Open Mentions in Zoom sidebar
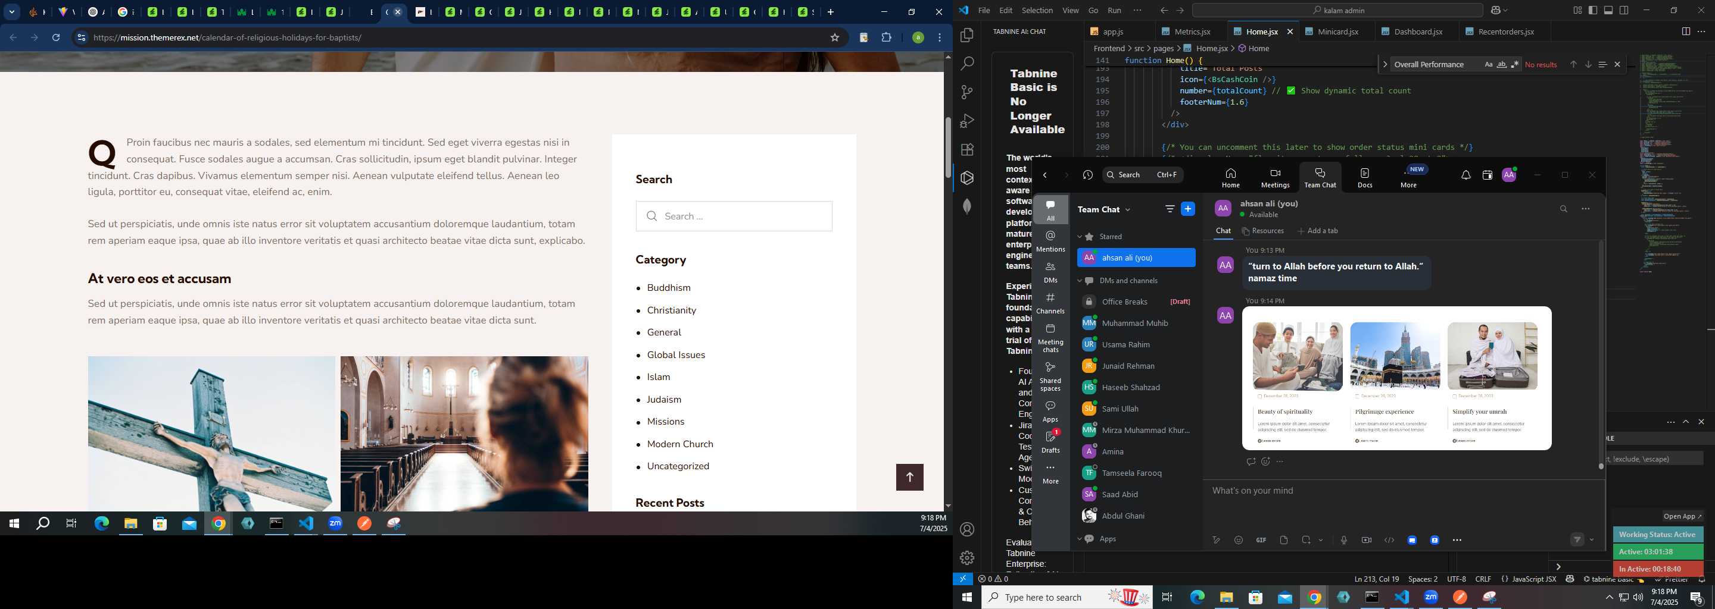 tap(1050, 241)
